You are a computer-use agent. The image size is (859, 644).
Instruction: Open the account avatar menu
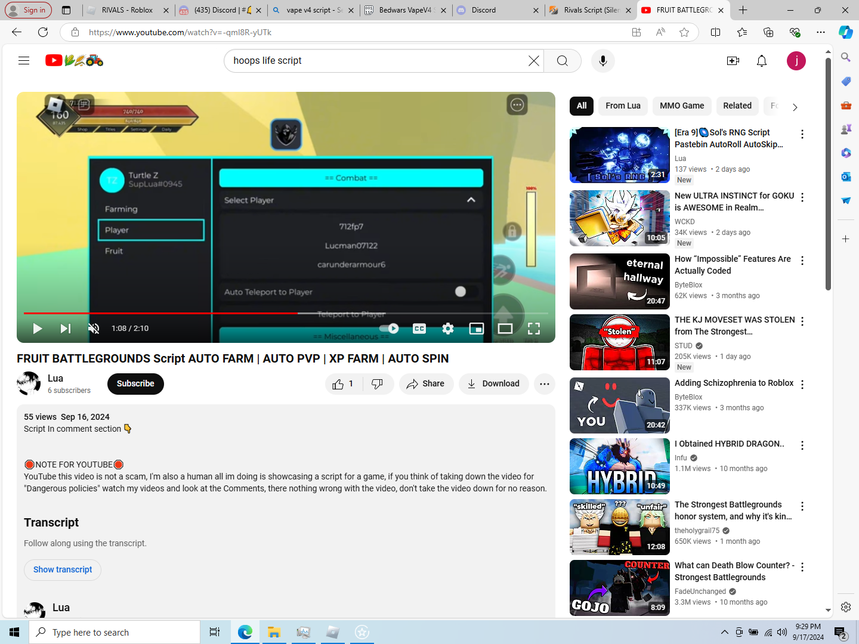click(x=796, y=61)
